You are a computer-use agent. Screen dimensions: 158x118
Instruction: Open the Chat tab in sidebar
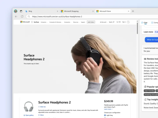coord(144,23)
